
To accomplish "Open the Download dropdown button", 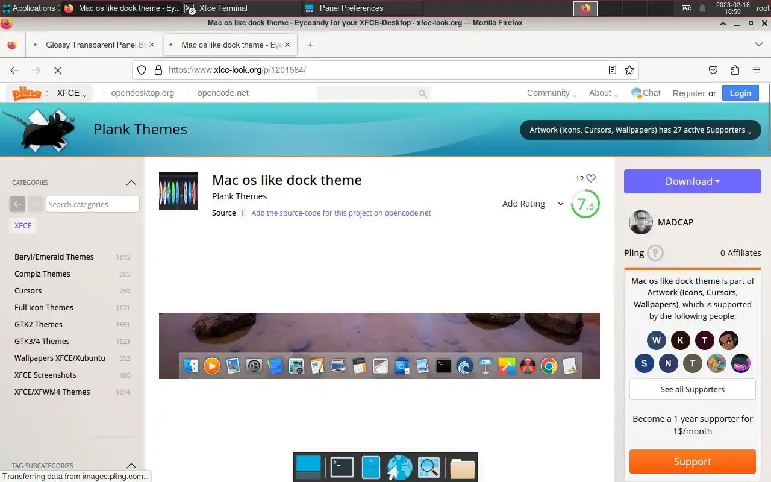I will (x=693, y=181).
